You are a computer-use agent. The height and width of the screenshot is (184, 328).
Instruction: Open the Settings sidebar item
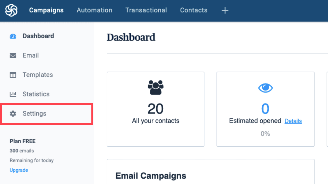[x=34, y=114]
